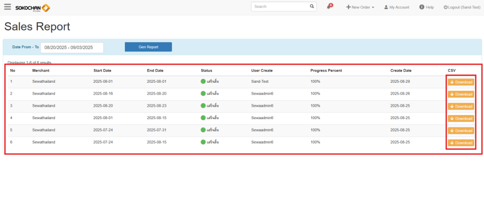Download CSV for report row 5
The width and height of the screenshot is (484, 218).
click(461, 131)
